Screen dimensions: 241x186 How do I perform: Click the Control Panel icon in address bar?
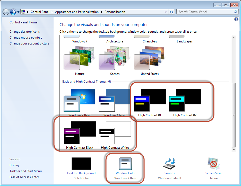(x=23, y=12)
